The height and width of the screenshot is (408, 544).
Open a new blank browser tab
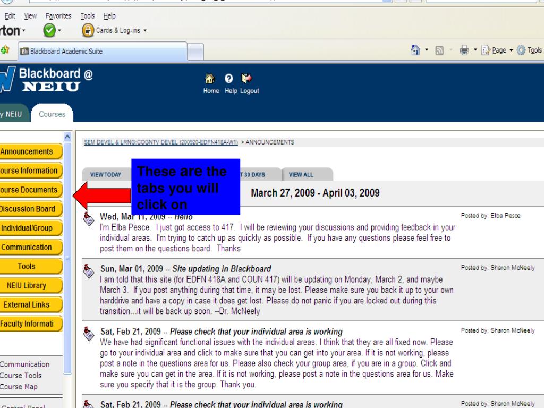(195, 52)
